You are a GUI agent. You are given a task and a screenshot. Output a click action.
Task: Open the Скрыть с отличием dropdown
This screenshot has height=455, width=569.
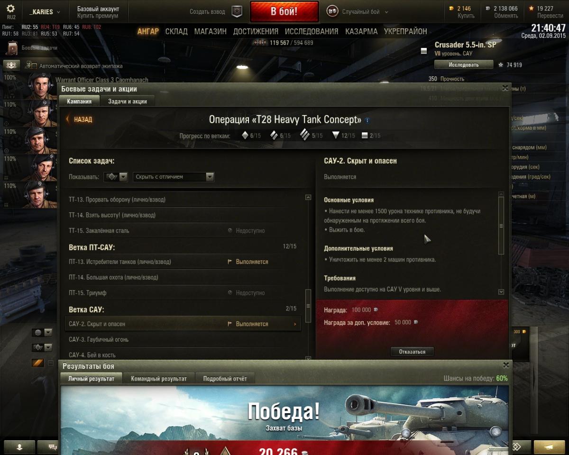tap(174, 177)
